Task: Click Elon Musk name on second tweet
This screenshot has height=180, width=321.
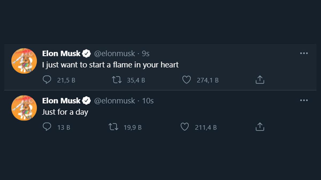Action: [61, 101]
